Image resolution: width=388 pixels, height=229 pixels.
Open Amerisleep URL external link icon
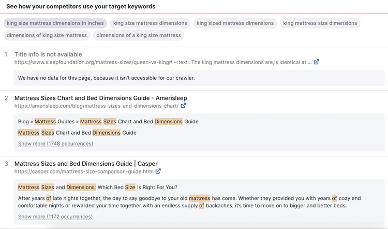(x=183, y=106)
